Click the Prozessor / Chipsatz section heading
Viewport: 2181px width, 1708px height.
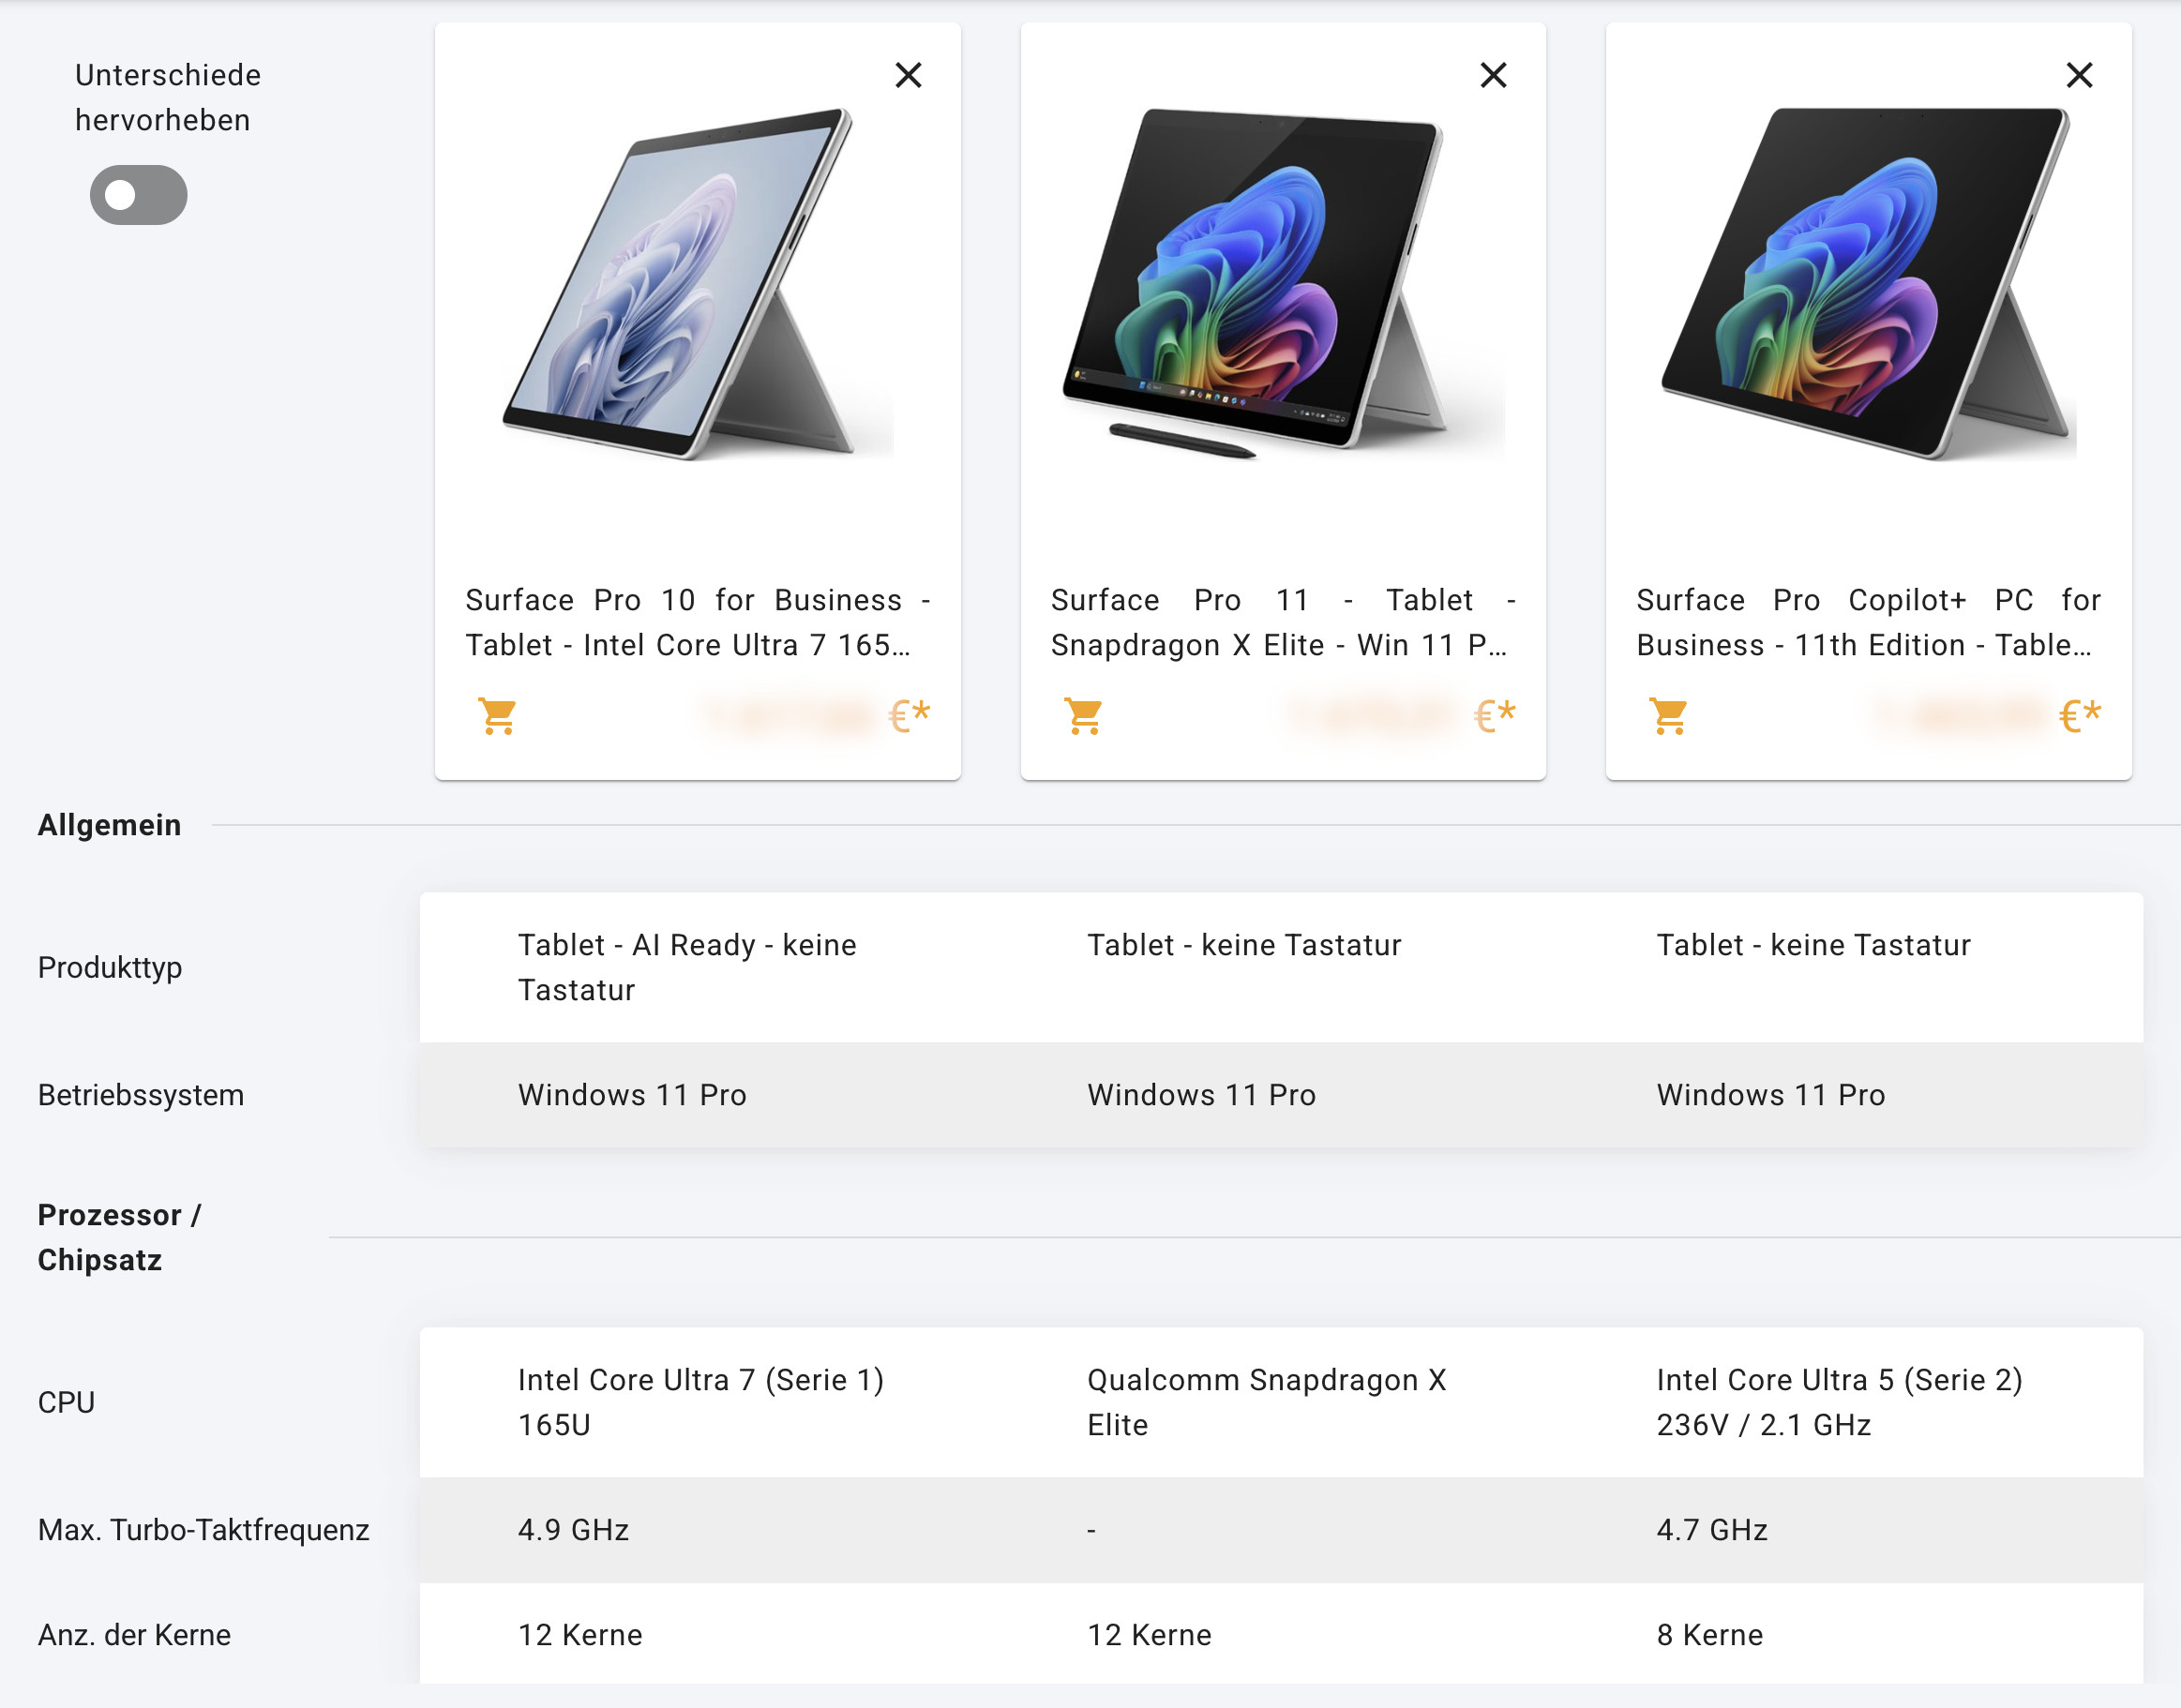120,1237
